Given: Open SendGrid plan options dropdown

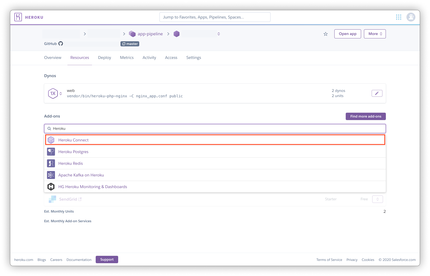Looking at the screenshot, I should (378, 199).
